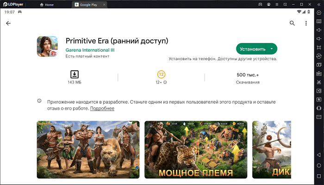Click scissors screenshot icon in sidebar
This screenshot has height=185, width=324.
[x=319, y=82]
